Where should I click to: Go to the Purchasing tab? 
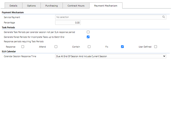click(x=52, y=6)
